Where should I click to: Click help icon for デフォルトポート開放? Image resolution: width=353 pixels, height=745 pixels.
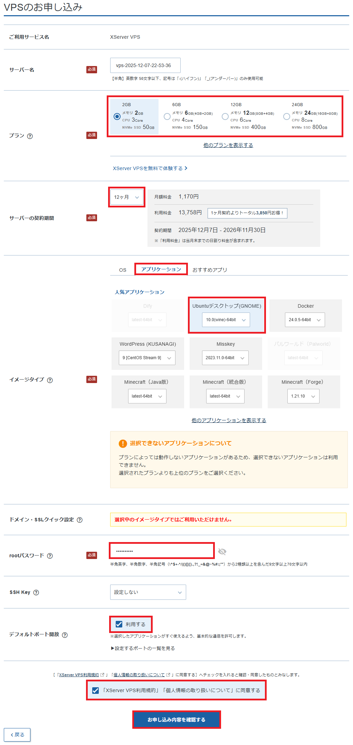65,635
